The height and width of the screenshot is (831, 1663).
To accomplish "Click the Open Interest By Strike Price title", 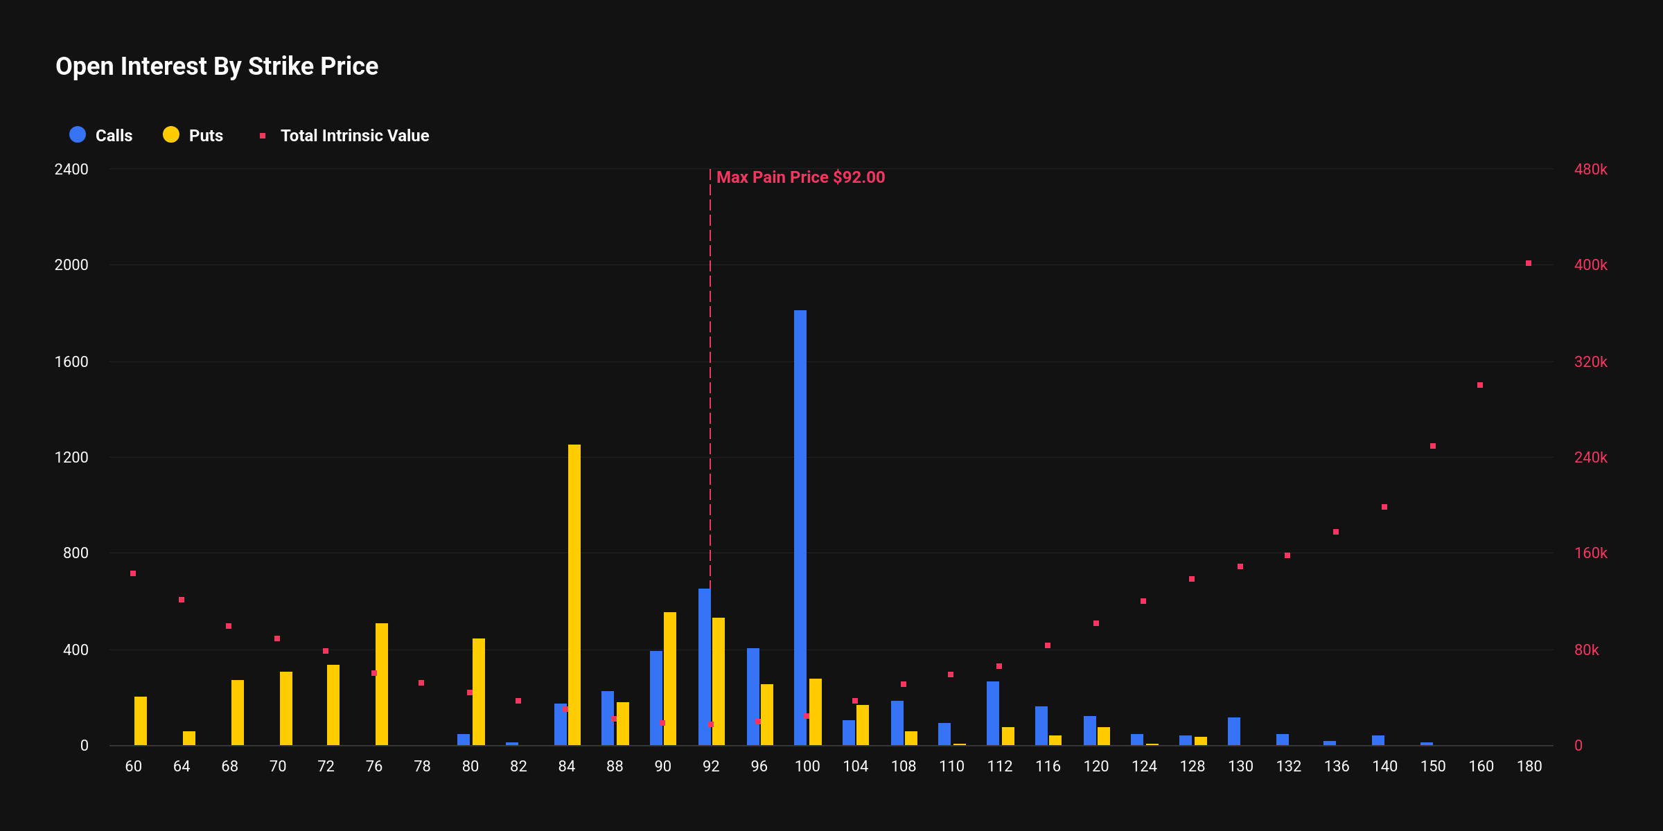I will tap(217, 66).
